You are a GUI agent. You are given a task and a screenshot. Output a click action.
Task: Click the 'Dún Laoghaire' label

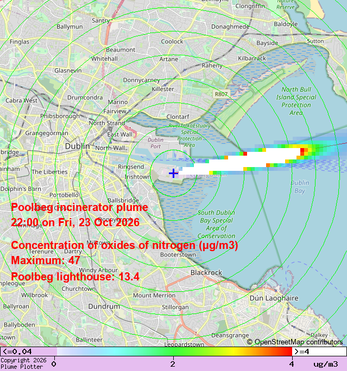tap(274, 298)
